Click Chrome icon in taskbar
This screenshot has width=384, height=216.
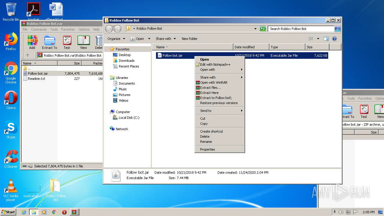[x=54, y=212]
